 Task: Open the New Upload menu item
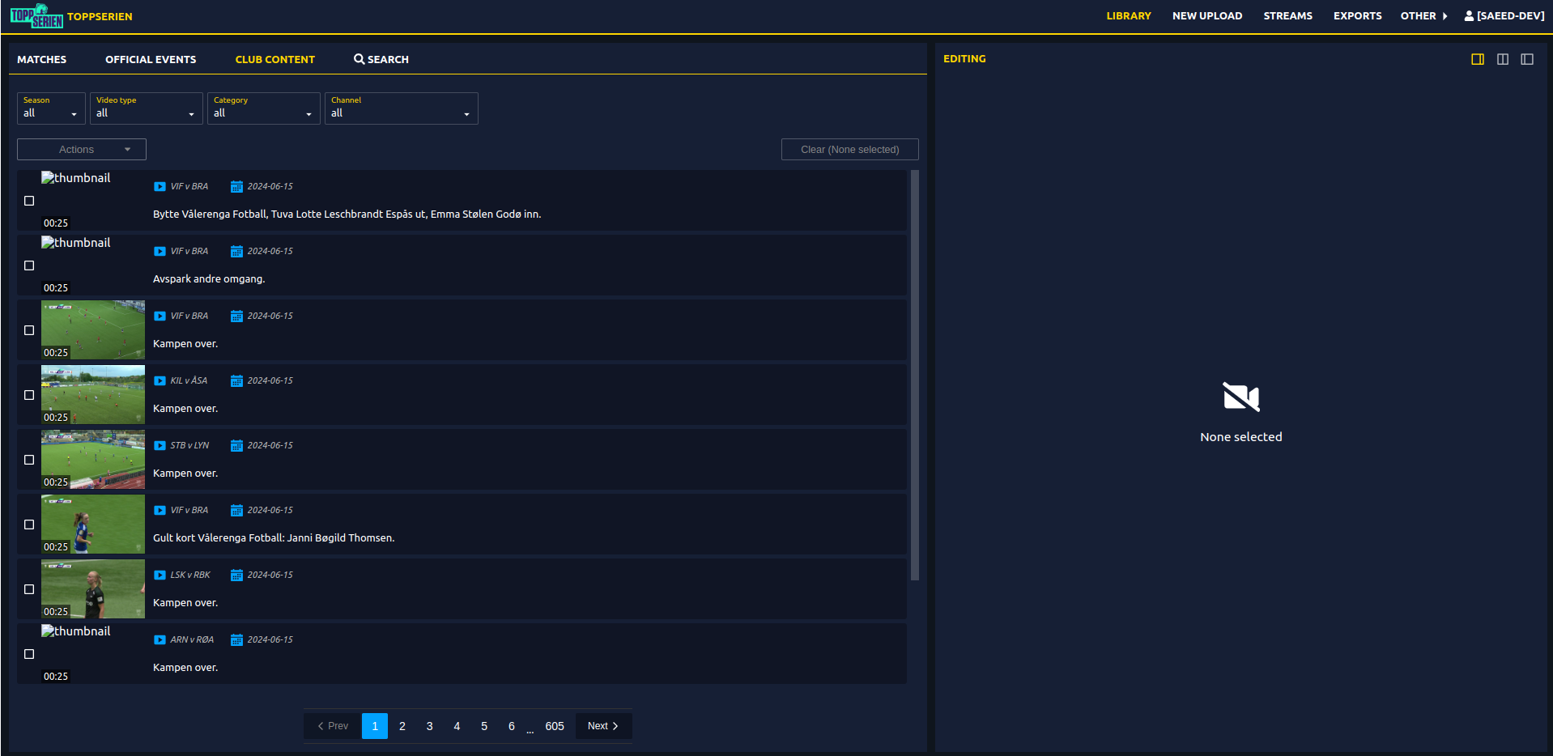click(x=1206, y=16)
